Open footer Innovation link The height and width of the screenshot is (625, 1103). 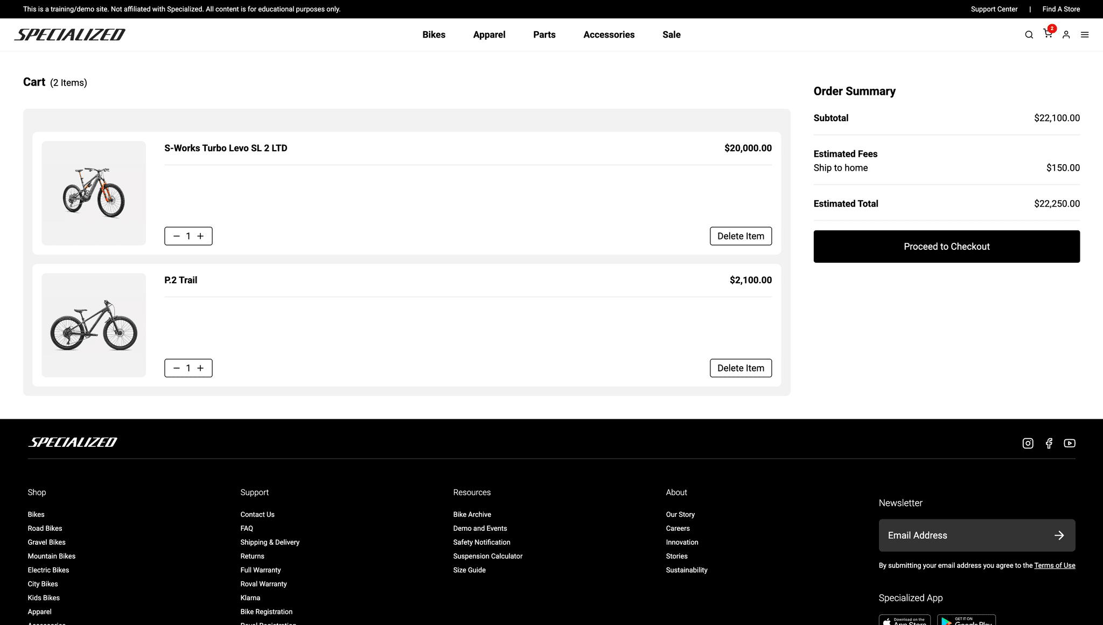click(x=682, y=543)
